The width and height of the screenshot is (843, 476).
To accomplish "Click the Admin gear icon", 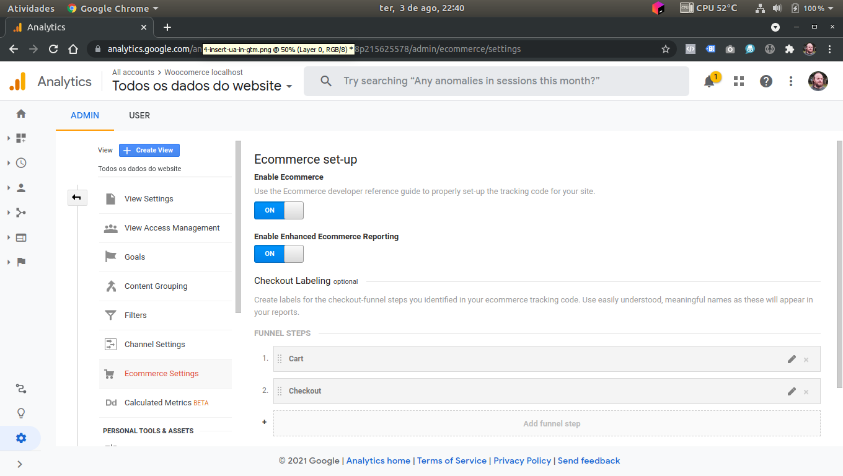I will pyautogui.click(x=21, y=438).
